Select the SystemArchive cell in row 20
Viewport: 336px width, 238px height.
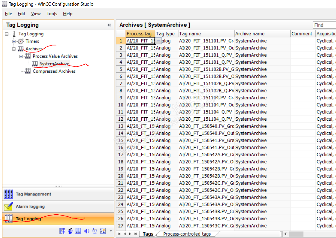(263, 176)
